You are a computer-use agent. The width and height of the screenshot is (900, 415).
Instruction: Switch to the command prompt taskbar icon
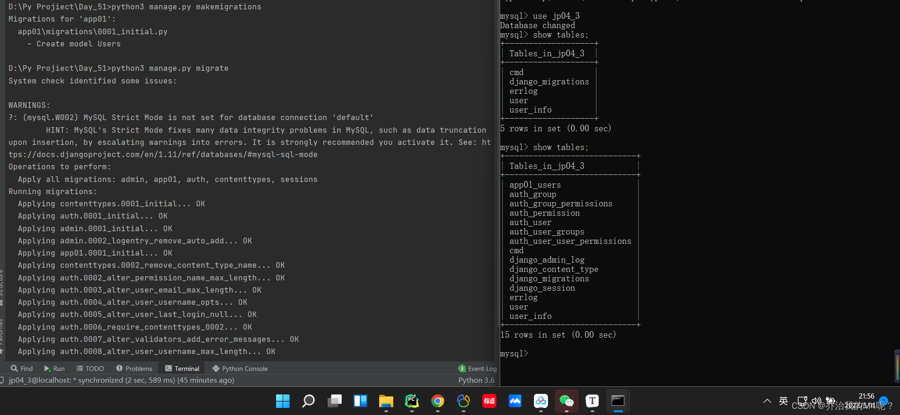[x=618, y=401]
